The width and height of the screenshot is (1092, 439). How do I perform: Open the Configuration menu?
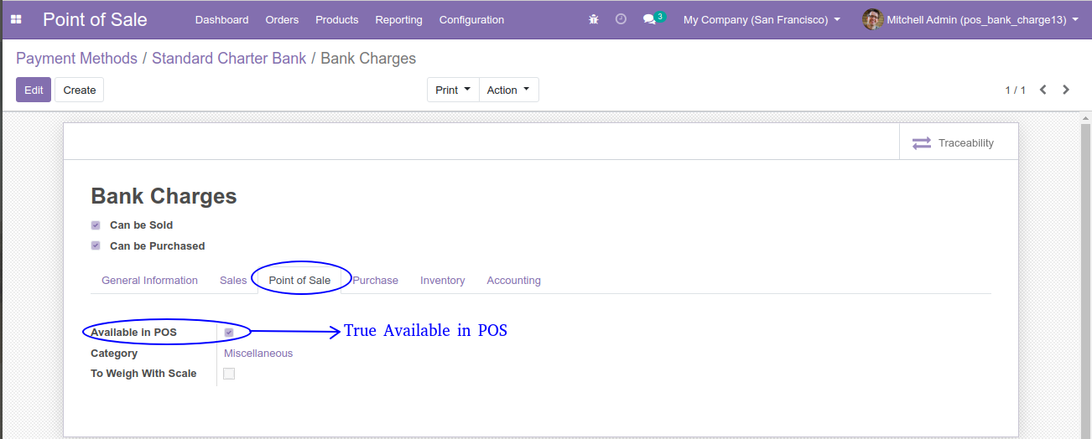coord(471,19)
